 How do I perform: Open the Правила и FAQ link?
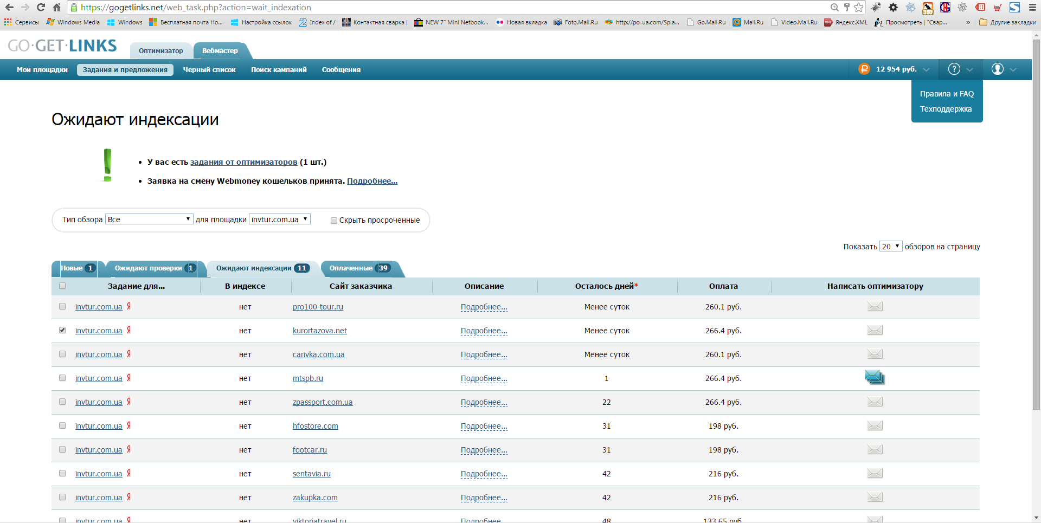947,94
